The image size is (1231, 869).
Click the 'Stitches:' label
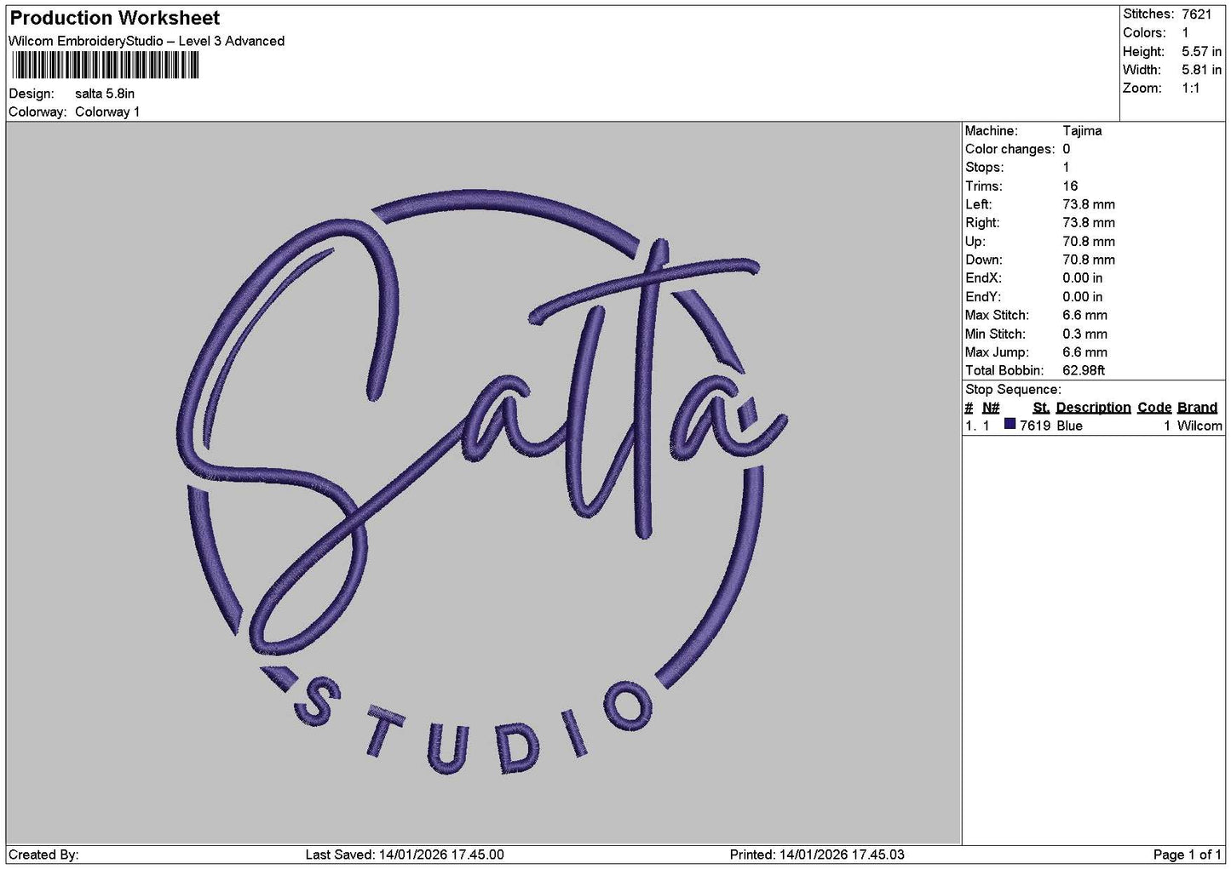point(1148,14)
